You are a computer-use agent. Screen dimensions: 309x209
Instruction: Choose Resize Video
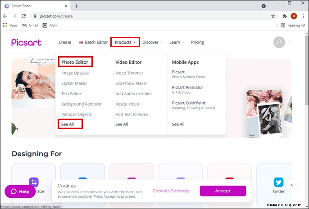pyautogui.click(x=127, y=104)
